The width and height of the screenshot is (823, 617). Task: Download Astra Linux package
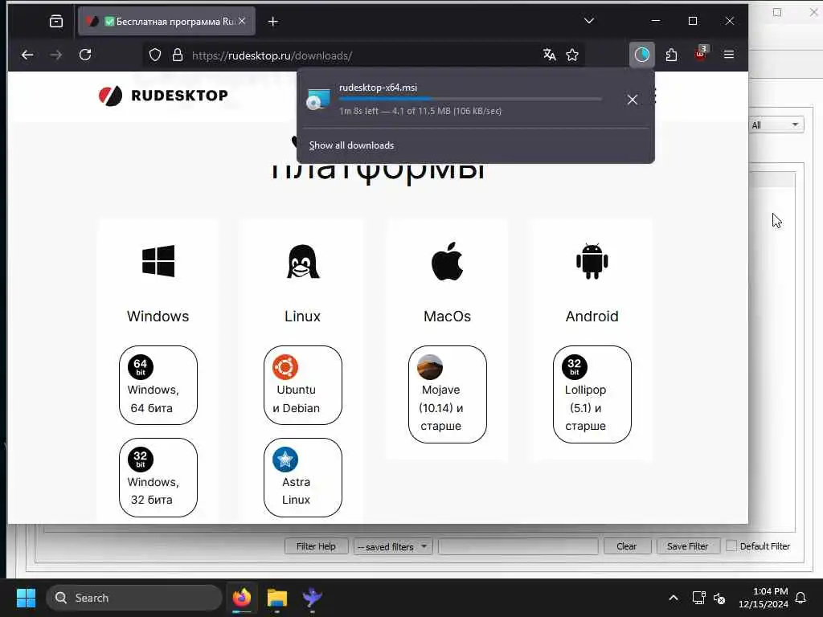[303, 477]
